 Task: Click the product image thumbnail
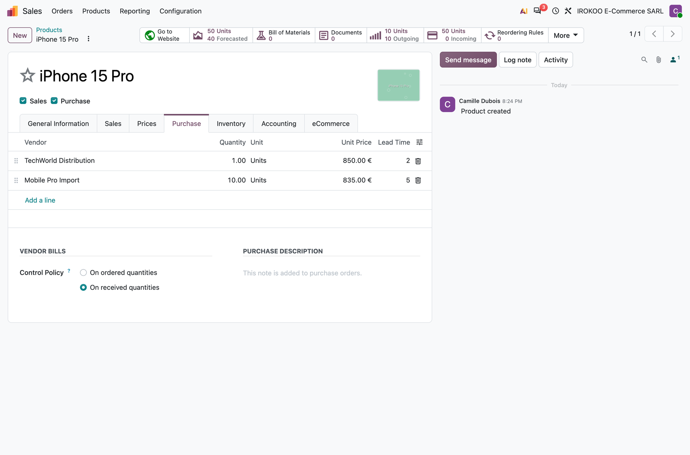click(x=399, y=85)
